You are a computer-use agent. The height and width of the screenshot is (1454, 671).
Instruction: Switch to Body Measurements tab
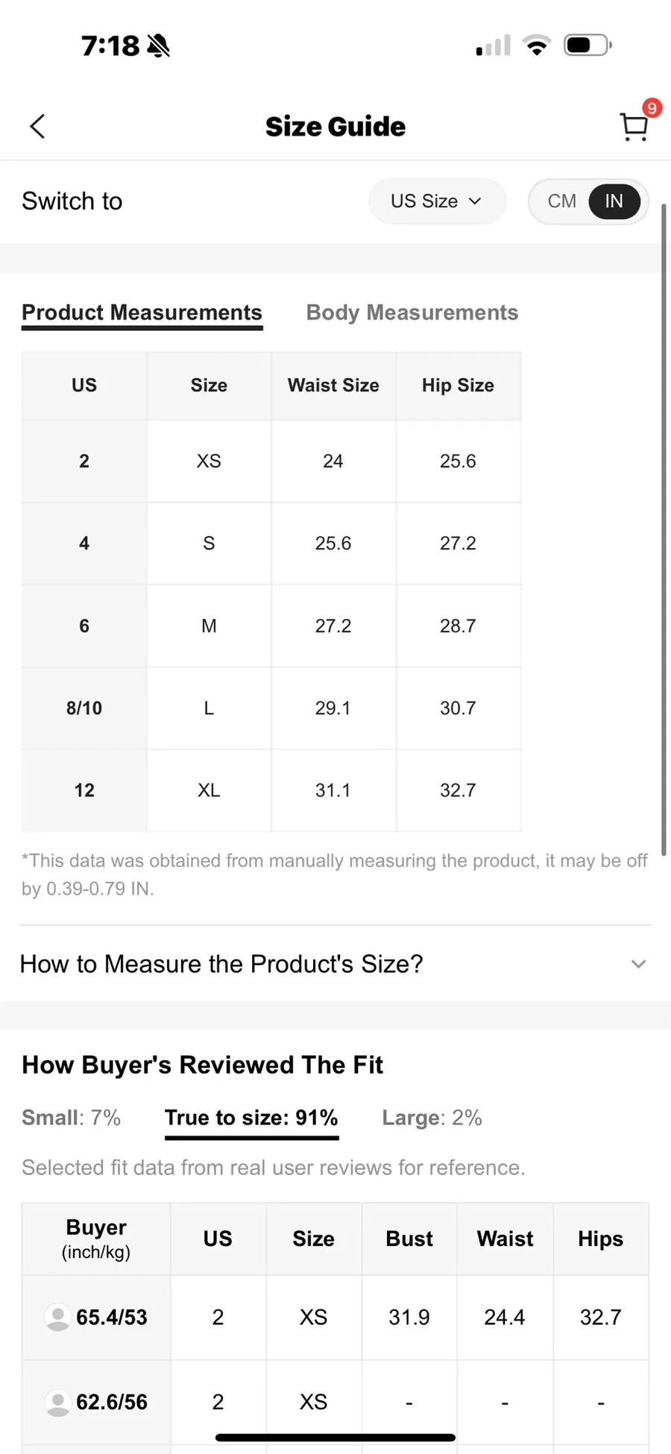[x=412, y=312]
